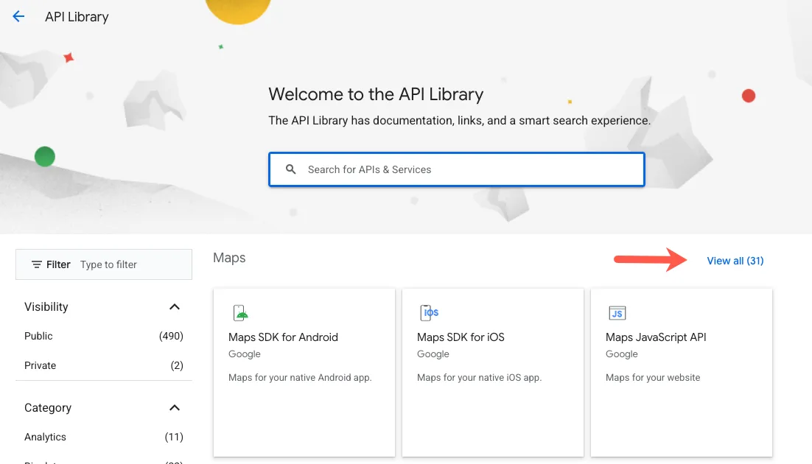Viewport: 812px width, 464px height.
Task: Click the Google publisher link under Maps JavaScript API
Action: pos(621,354)
